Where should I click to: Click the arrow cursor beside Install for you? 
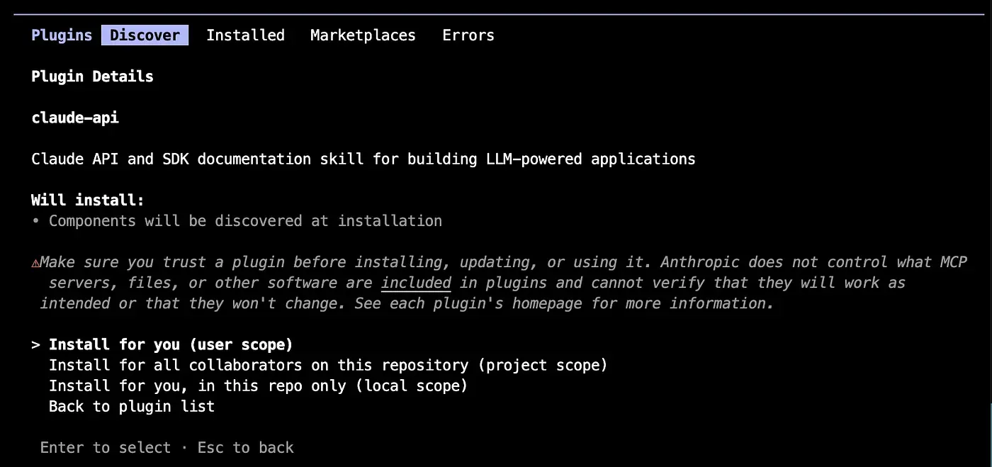tap(35, 345)
